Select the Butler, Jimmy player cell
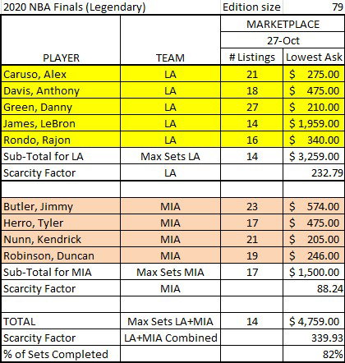The image size is (345, 363). 61,206
